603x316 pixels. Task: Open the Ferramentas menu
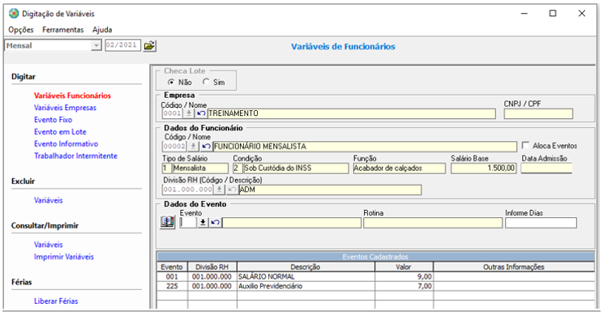(62, 30)
